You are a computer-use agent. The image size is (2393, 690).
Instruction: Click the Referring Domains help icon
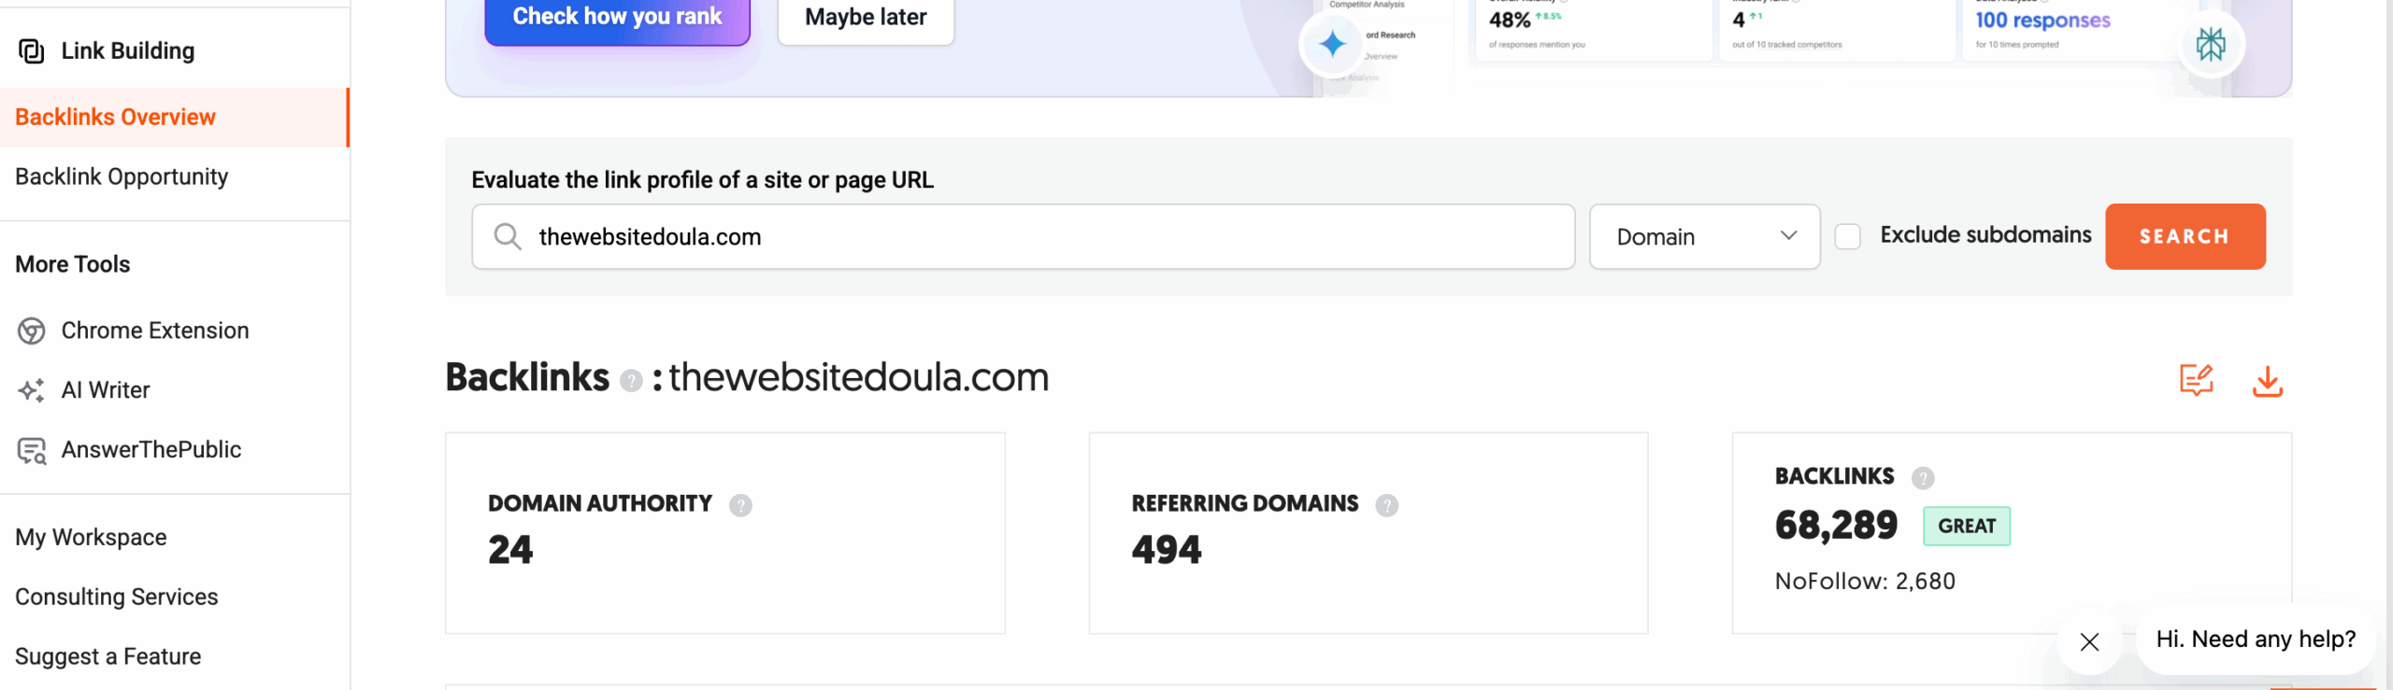1386,505
